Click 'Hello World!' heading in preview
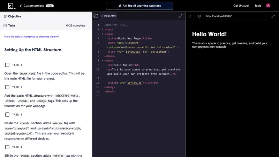Viewport: 279px width, 157px height. pyautogui.click(x=209, y=34)
